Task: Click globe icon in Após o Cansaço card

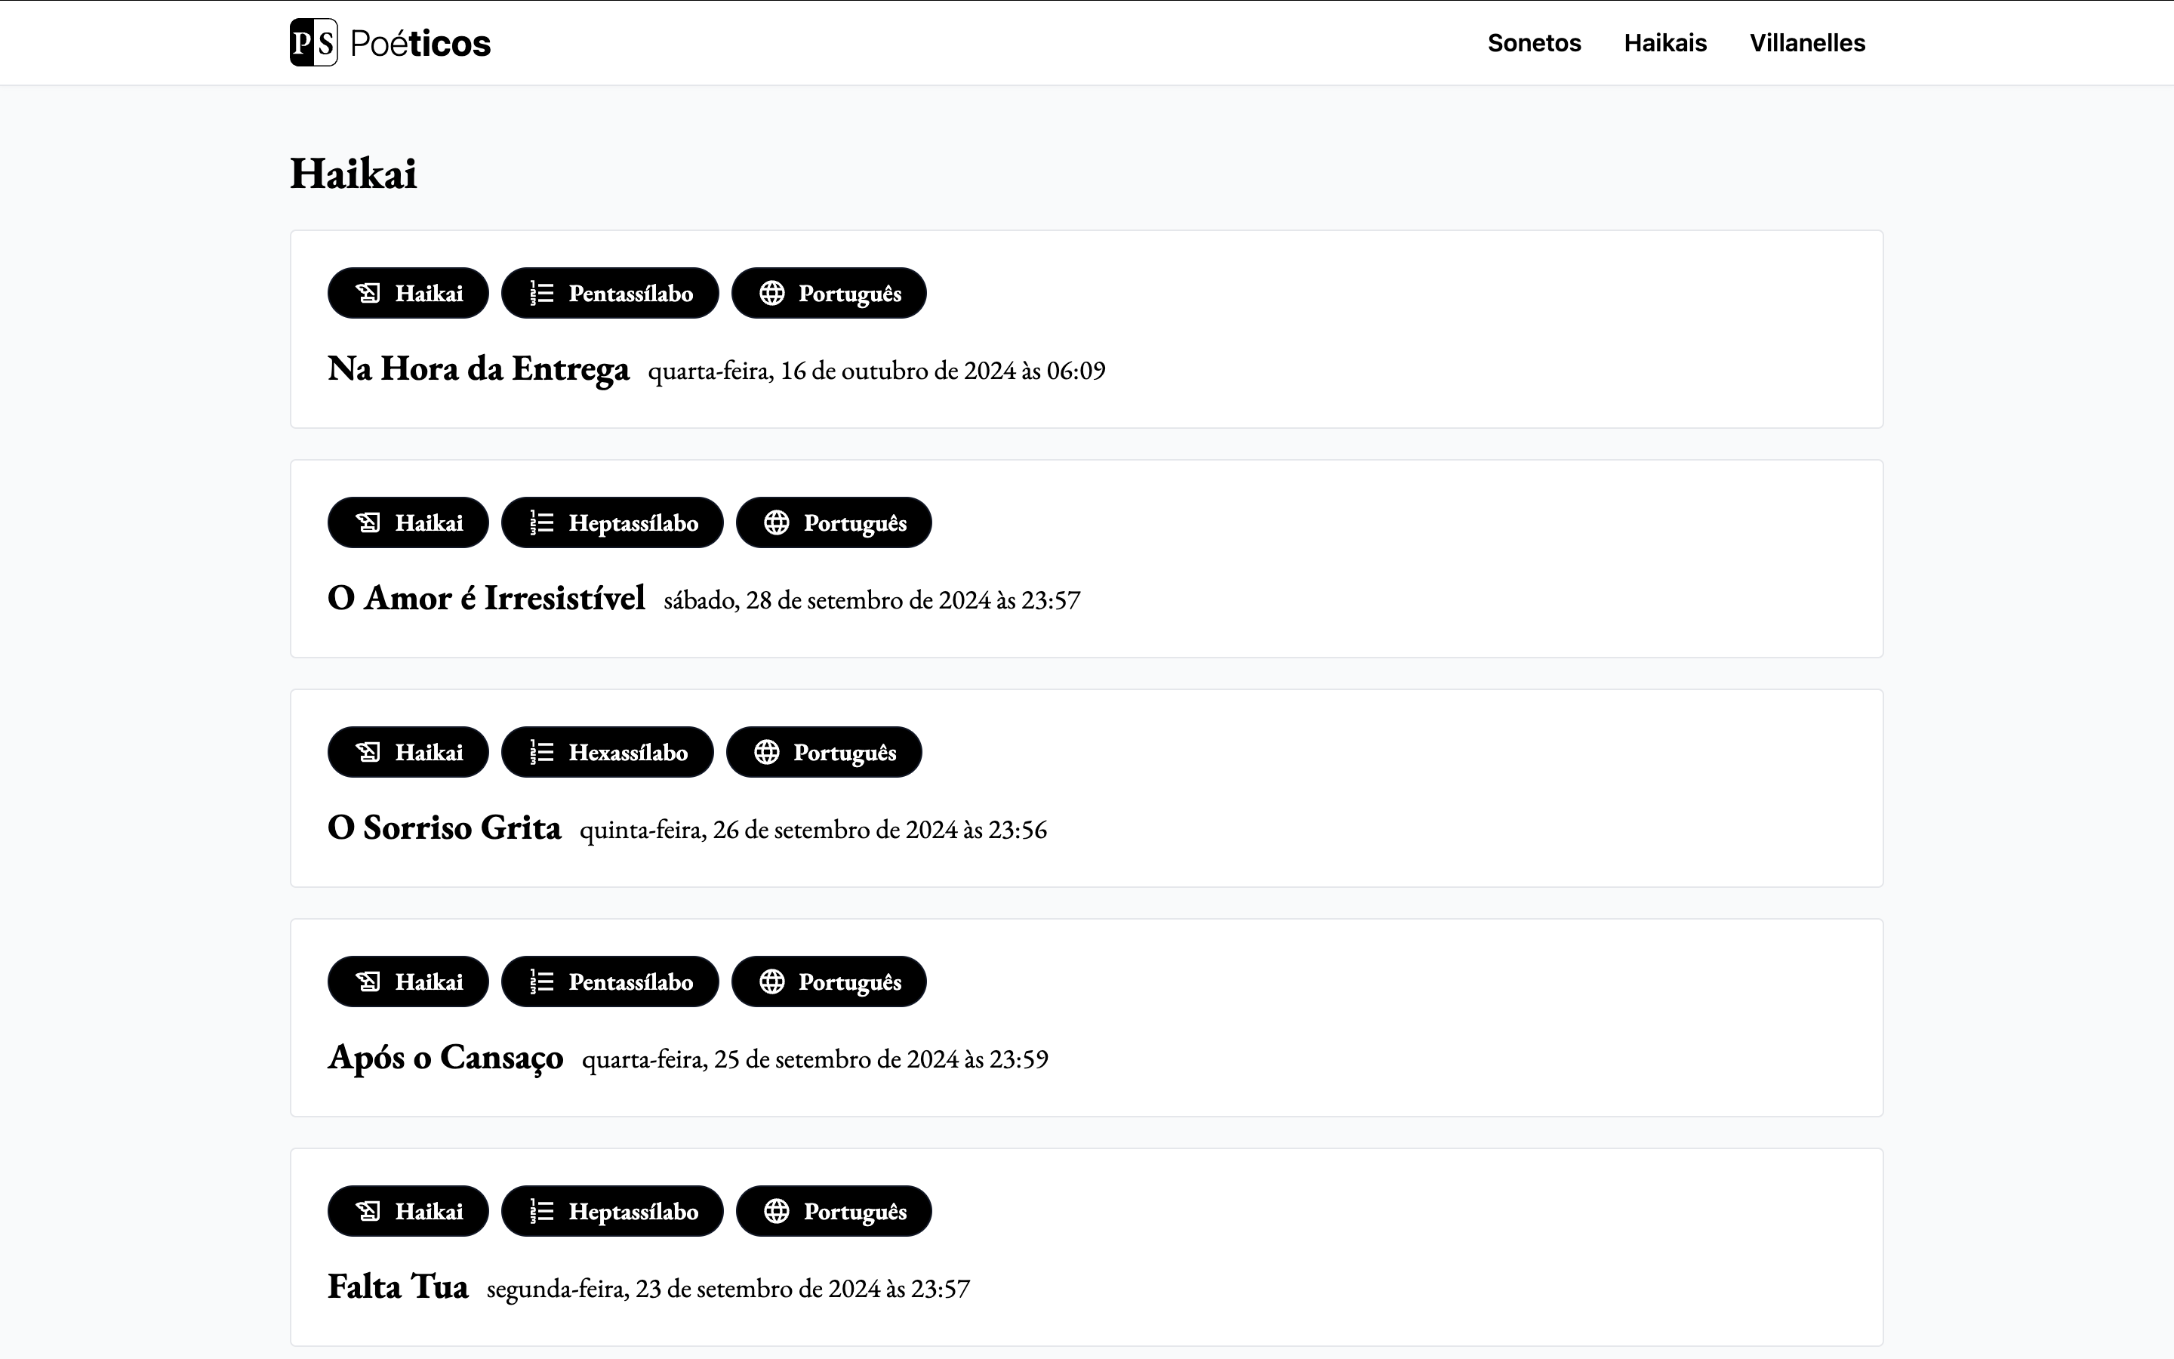Action: click(771, 981)
